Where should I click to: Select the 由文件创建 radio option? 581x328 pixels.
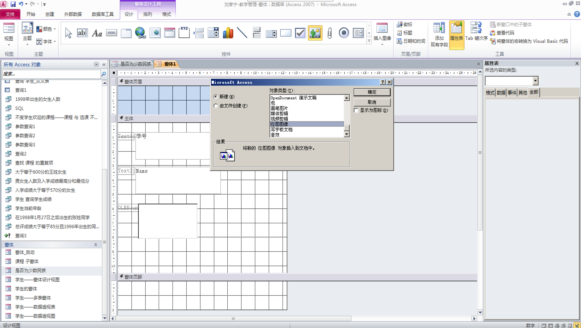[216, 106]
